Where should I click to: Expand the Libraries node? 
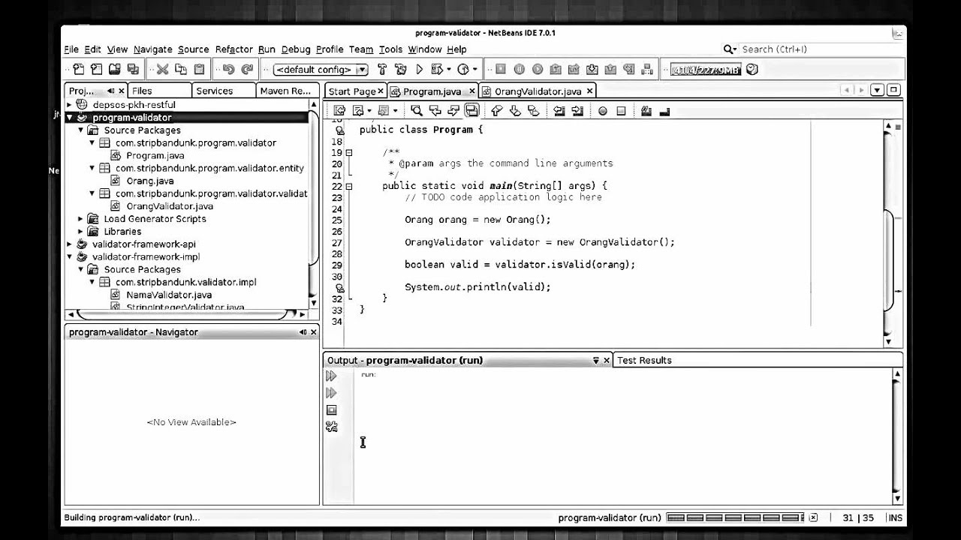click(x=81, y=232)
